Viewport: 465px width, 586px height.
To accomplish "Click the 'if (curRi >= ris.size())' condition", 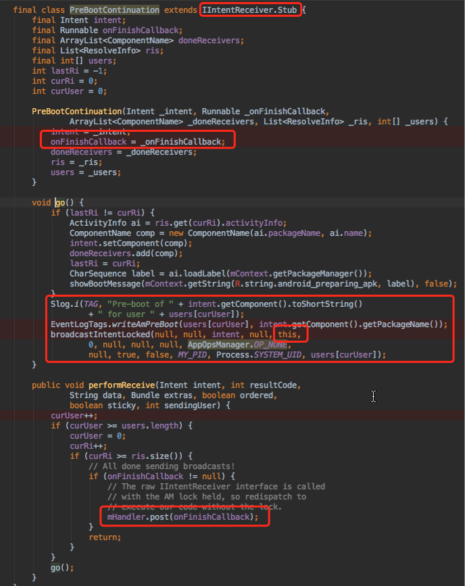I will tap(131, 456).
